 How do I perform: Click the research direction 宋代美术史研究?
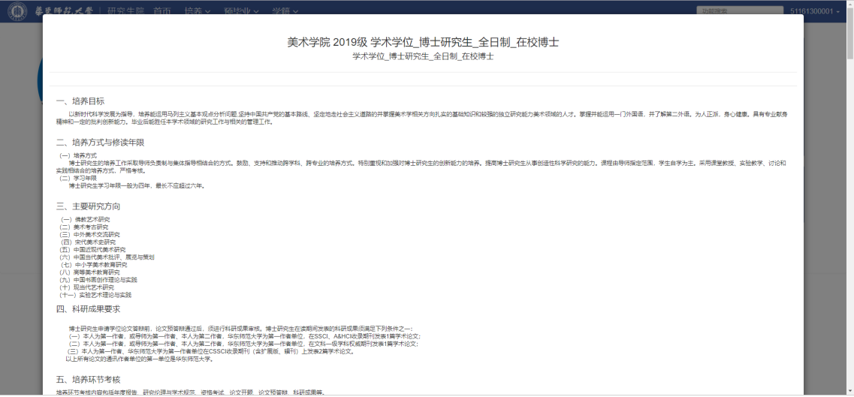tap(95, 242)
